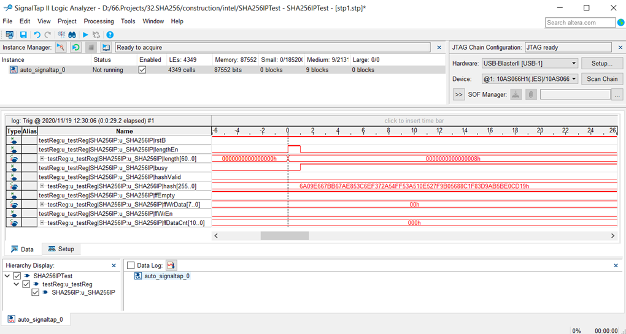Click the Run Analysis icon in Instance Manager
This screenshot has height=334, width=626.
61,47
